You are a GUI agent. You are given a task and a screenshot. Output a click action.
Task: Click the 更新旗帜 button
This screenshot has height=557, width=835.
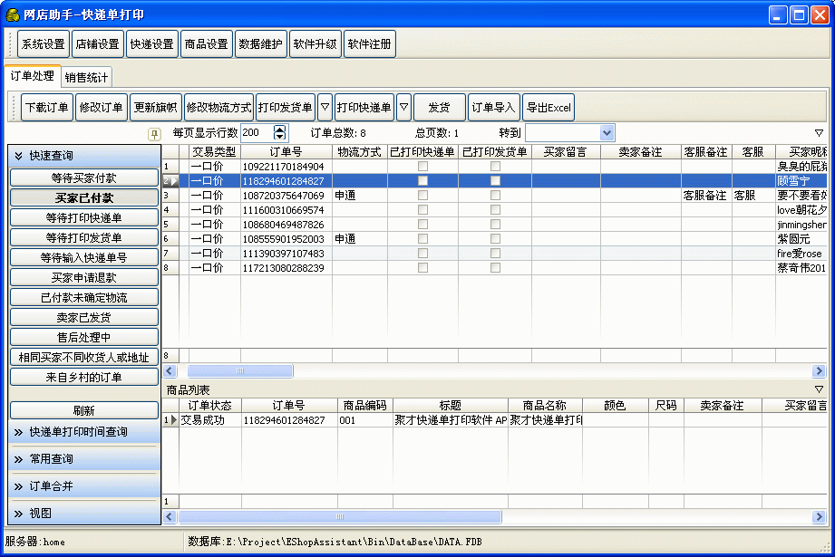click(156, 108)
